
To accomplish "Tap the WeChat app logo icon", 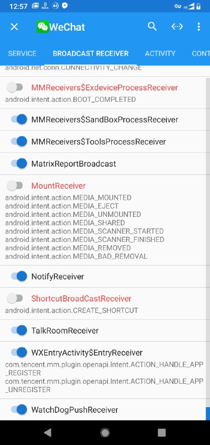I will click(x=43, y=27).
